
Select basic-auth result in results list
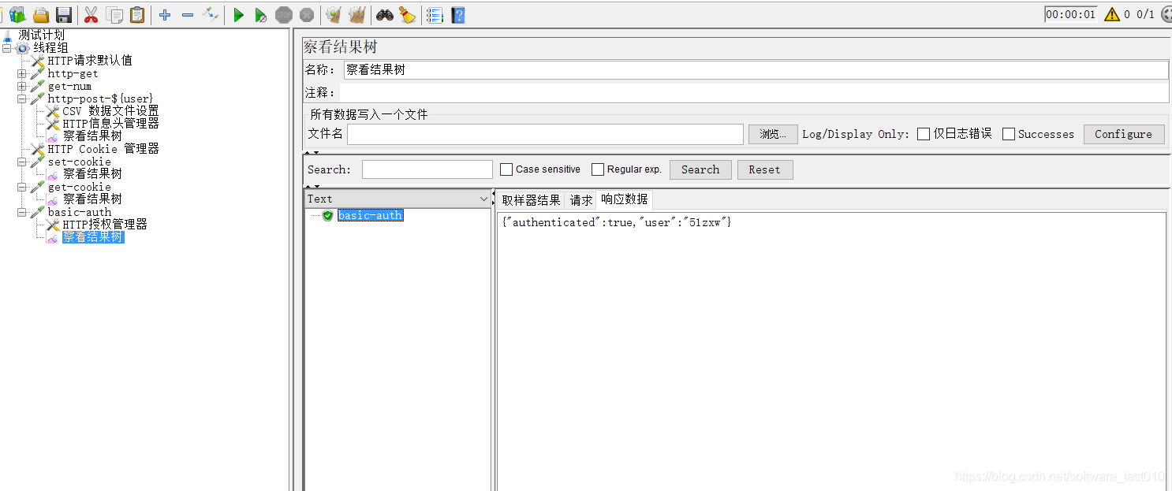click(x=371, y=215)
